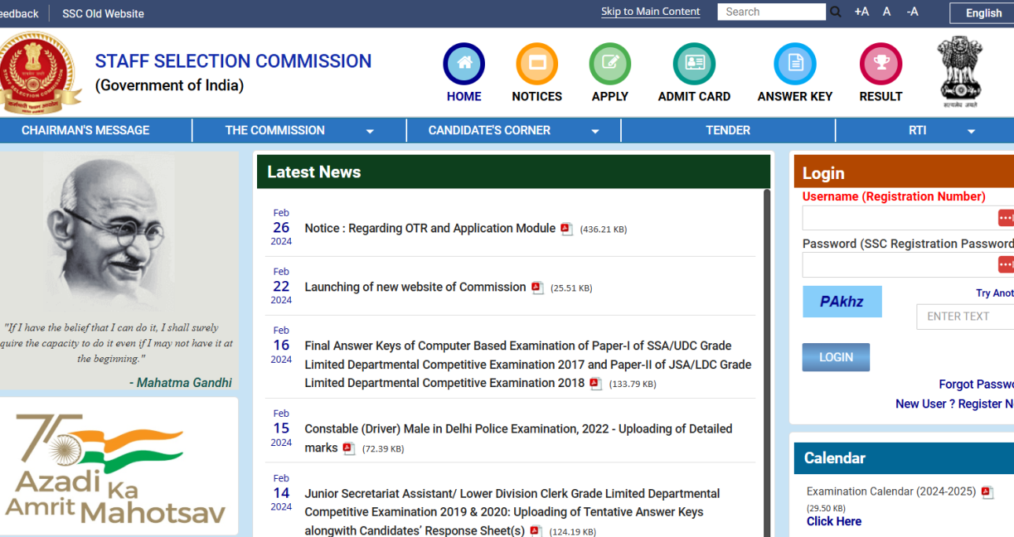The width and height of the screenshot is (1014, 537).
Task: Open the NOTICES icon
Action: [537, 64]
